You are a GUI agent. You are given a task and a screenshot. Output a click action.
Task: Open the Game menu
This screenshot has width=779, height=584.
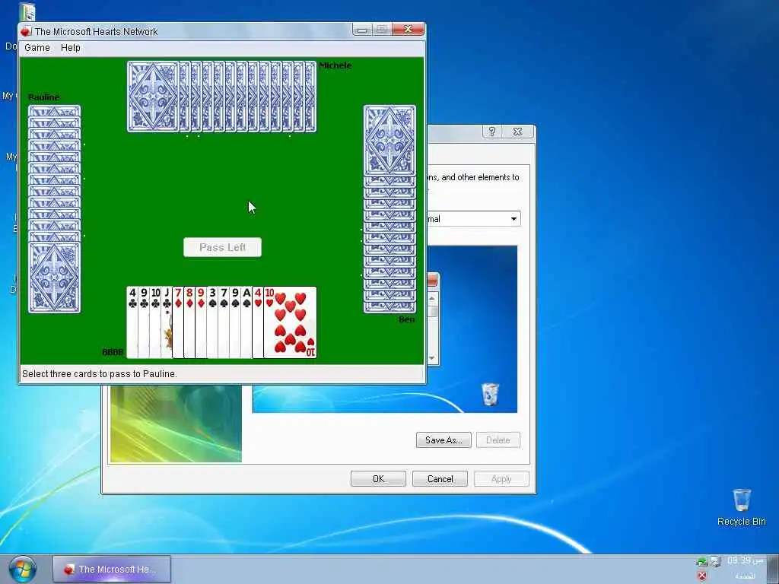coord(37,48)
